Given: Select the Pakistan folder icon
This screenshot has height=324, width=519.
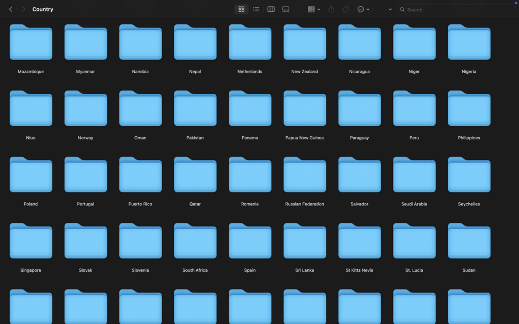Looking at the screenshot, I should pyautogui.click(x=195, y=108).
